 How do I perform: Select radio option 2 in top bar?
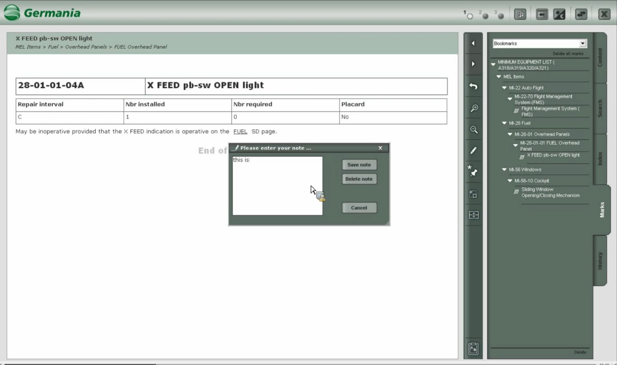point(485,16)
